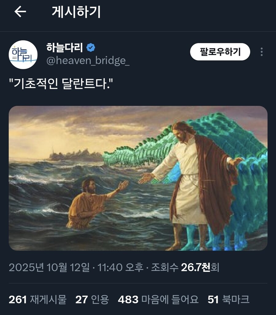
Task: Show the 261 재게시물 list
Action: [38, 299]
